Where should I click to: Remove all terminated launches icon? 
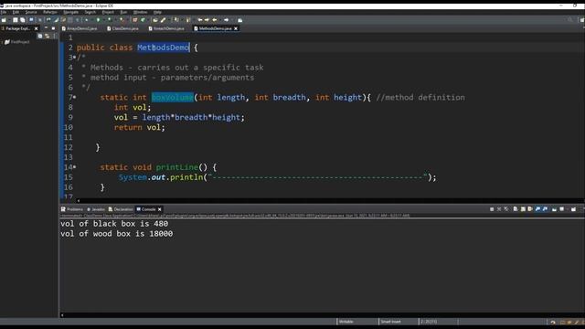(506, 209)
